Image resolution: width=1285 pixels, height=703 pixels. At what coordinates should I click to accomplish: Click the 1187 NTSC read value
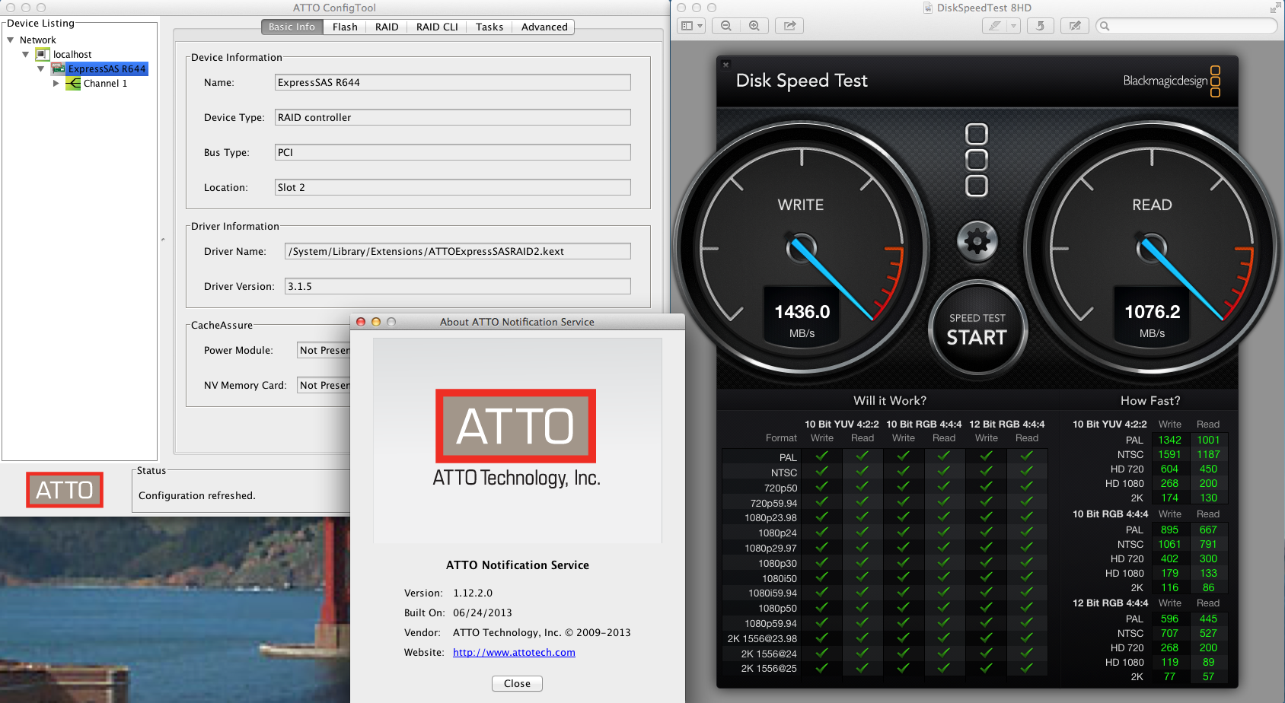tap(1208, 455)
